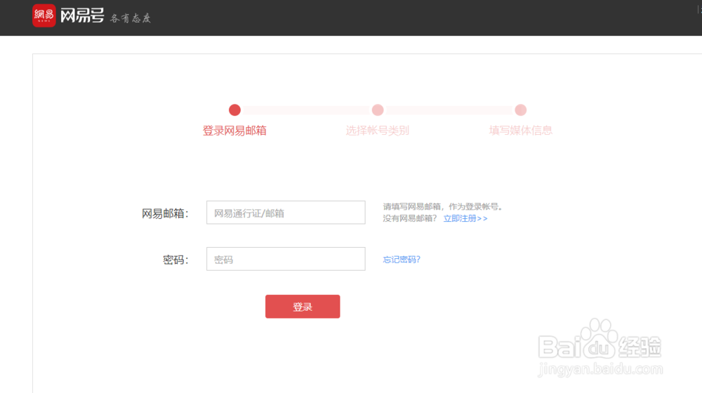This screenshot has width=702, height=393.
Task: Click the red NetEase News logo icon
Action: [x=44, y=15]
